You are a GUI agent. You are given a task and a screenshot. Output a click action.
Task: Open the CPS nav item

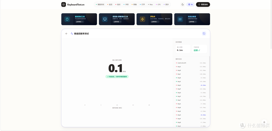point(158,5)
